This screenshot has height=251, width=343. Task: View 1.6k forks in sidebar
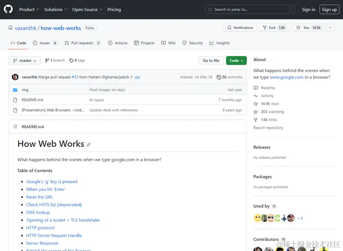tap(265, 120)
